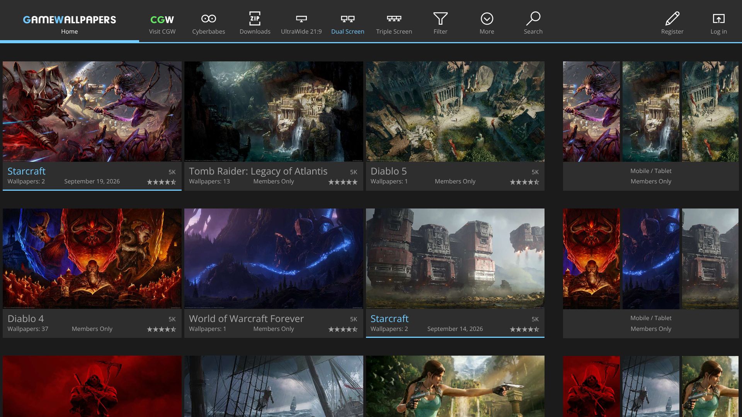742x417 pixels.
Task: Open third row mobile preview thumbnails
Action: click(x=651, y=386)
